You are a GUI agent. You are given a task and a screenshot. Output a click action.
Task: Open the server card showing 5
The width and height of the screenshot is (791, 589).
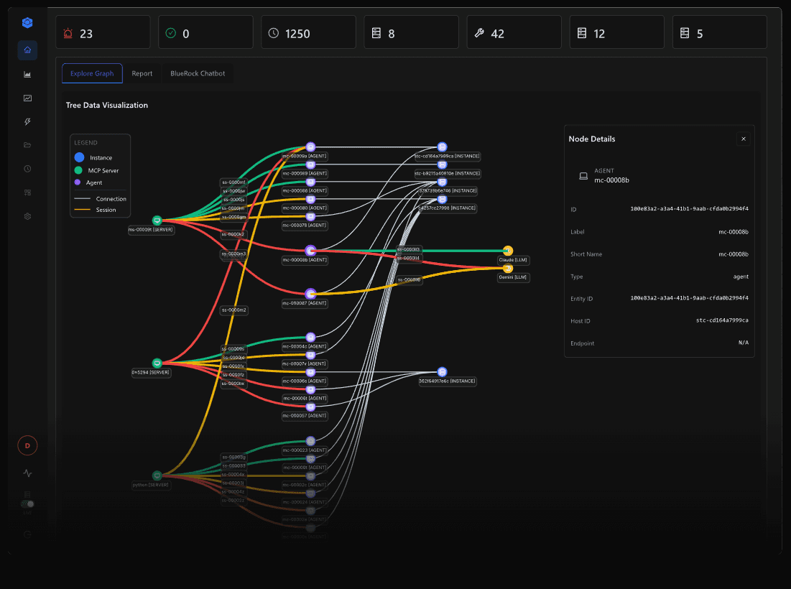[720, 32]
